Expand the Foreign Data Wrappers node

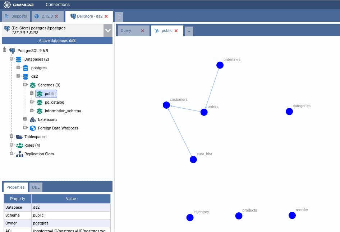[25, 128]
